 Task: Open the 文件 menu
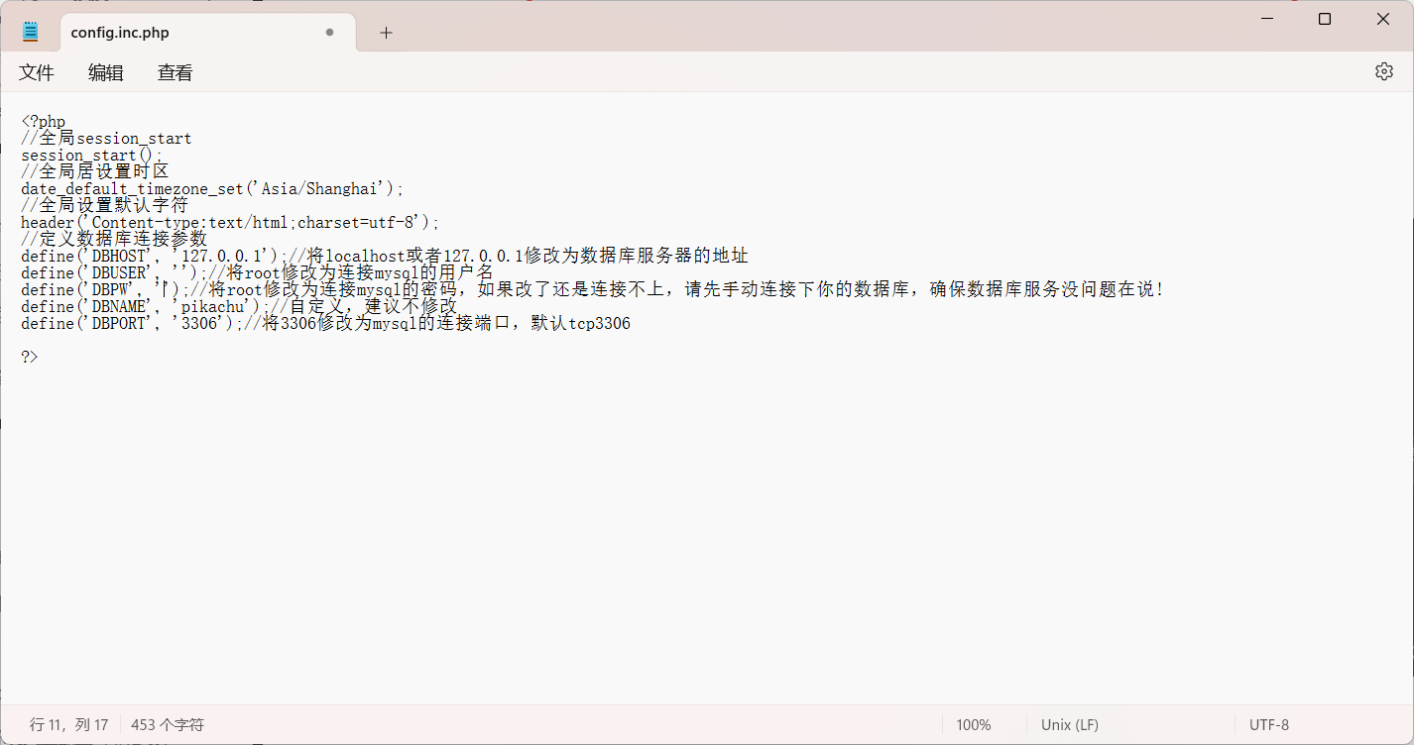click(37, 72)
